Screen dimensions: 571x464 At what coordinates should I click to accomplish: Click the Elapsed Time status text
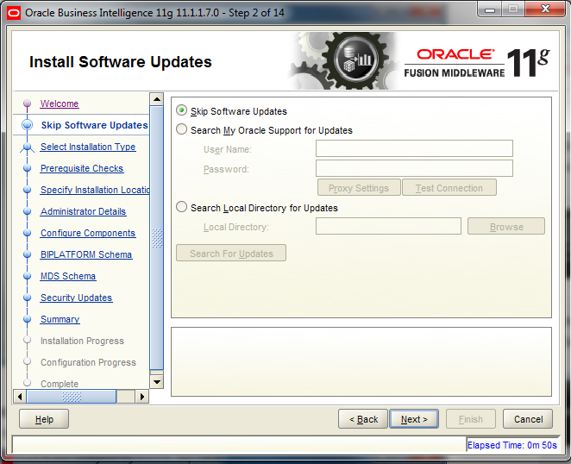[x=512, y=445]
